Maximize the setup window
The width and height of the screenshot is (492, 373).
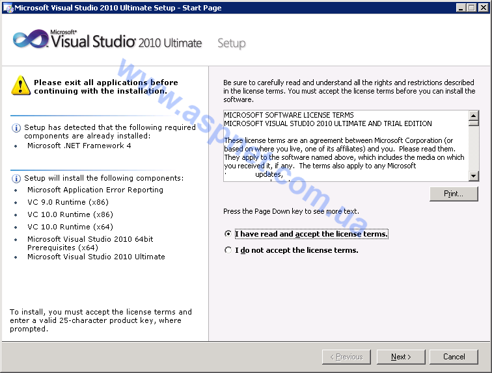pyautogui.click(x=471, y=8)
